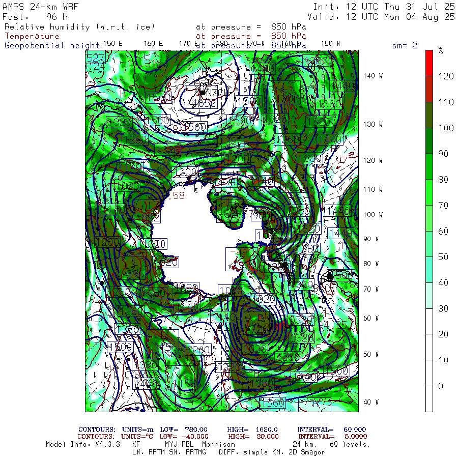Click the colorbar tick label '30'
The image size is (458, 458).
(443, 309)
